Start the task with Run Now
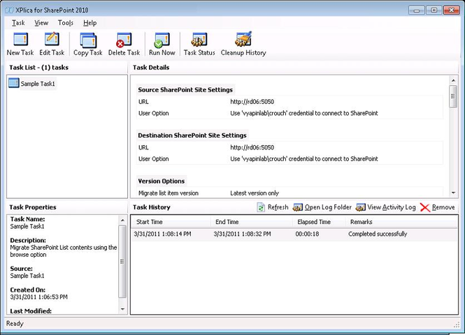This screenshot has width=465, height=335. pyautogui.click(x=162, y=40)
